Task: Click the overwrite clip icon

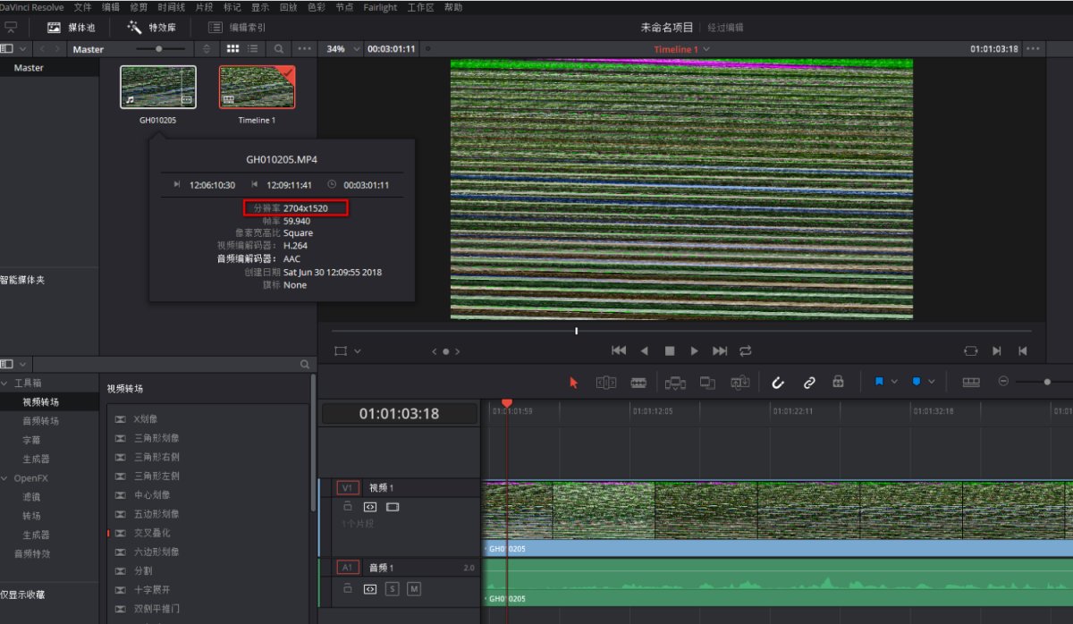Action: 707,383
